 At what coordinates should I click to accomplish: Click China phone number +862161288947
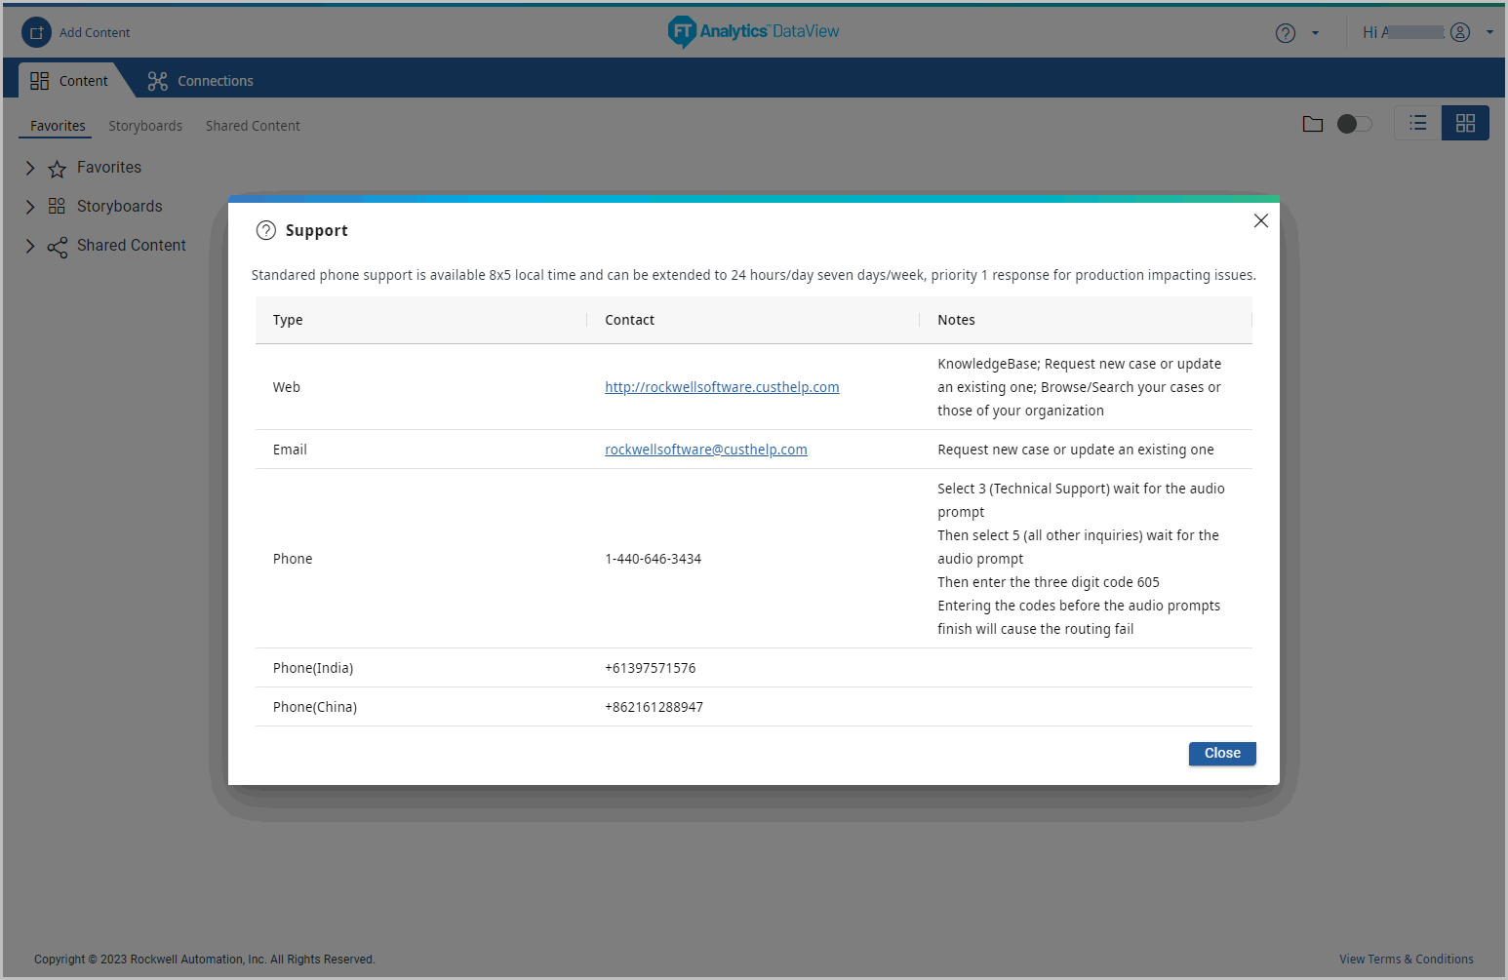[655, 707]
